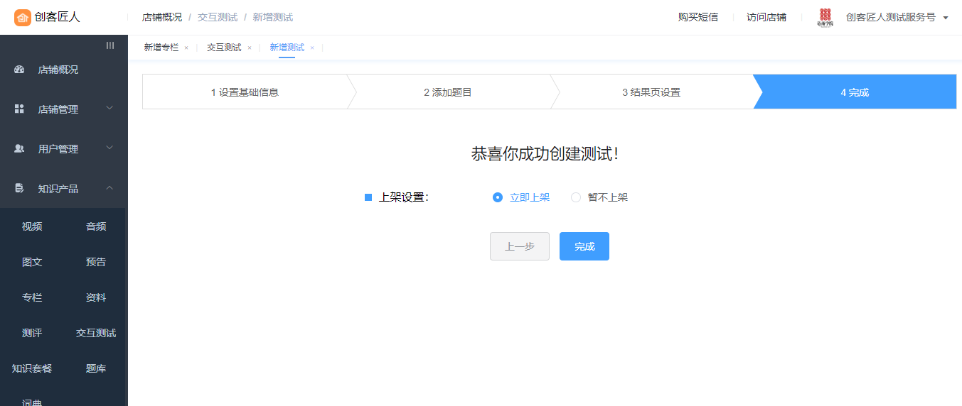Go to step 1 设置基础信息
The image size is (962, 406).
[x=245, y=92]
